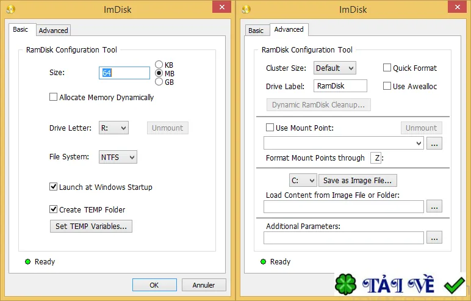
Task: Click Unmount button next to Drive Letter
Action: click(167, 128)
